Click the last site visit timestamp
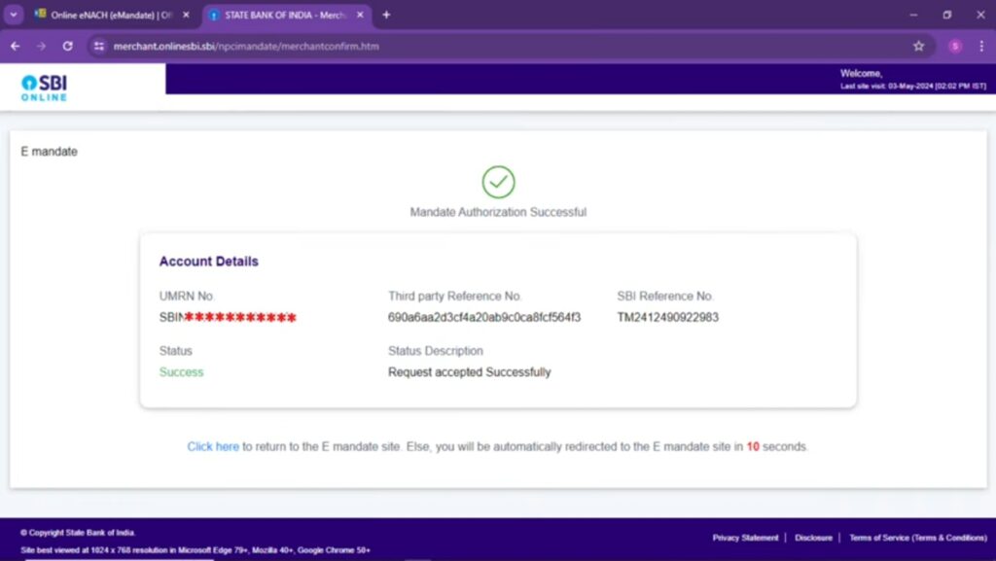 tap(912, 87)
